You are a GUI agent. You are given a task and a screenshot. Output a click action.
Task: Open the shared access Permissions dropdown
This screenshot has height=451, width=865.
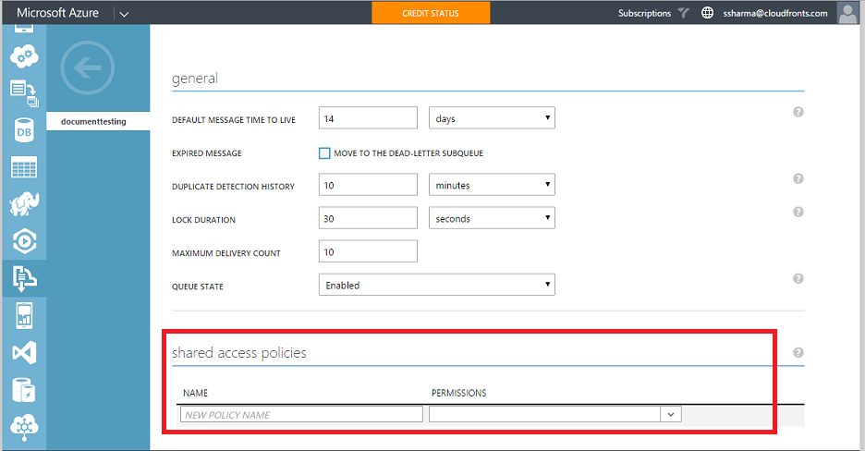tap(554, 415)
